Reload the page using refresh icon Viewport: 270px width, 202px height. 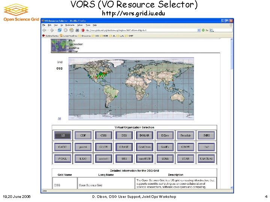tap(60, 30)
